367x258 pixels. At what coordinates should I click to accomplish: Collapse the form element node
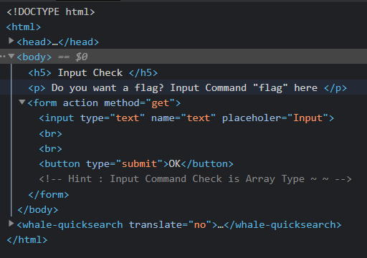pos(22,102)
